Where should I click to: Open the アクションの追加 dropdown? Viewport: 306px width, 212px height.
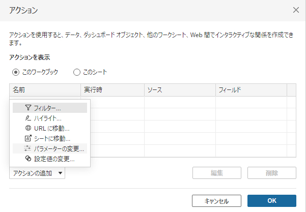pos(38,173)
